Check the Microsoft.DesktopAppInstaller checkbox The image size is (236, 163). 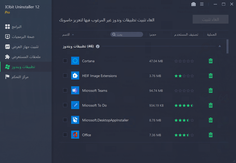click(65, 120)
